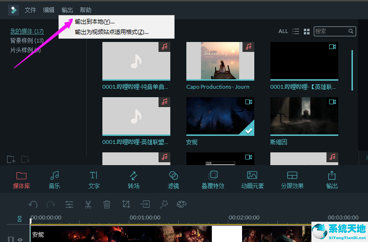Open the color palette icon
368x242 pixels.
point(182,204)
